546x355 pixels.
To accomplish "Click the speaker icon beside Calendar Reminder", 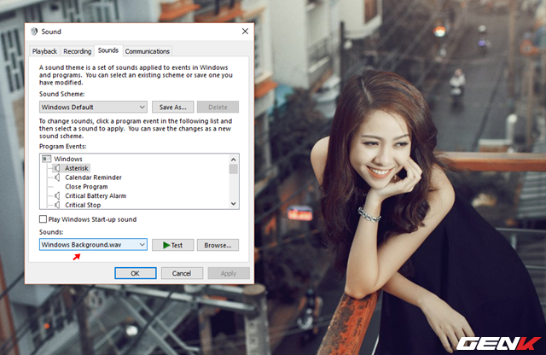I will coord(57,177).
